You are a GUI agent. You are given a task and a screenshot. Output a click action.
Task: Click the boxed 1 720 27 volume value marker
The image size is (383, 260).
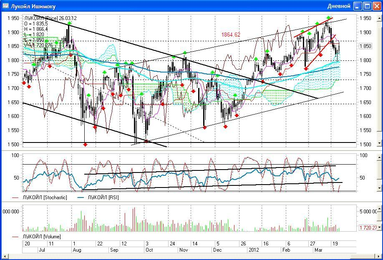coord(368,227)
